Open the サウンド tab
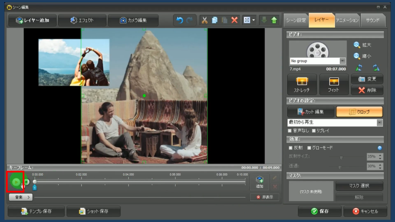 [x=372, y=20]
